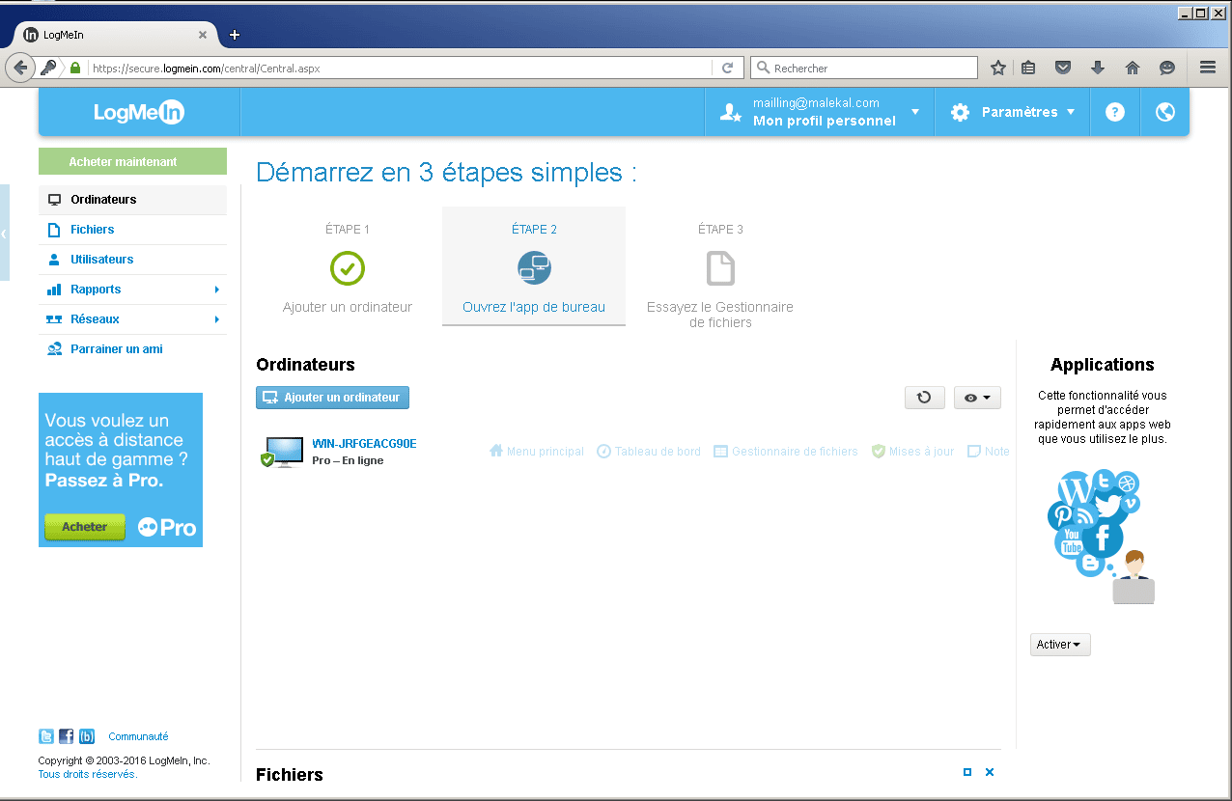The image size is (1232, 801).
Task: Open the blog (b) icon in footer
Action: click(x=87, y=736)
